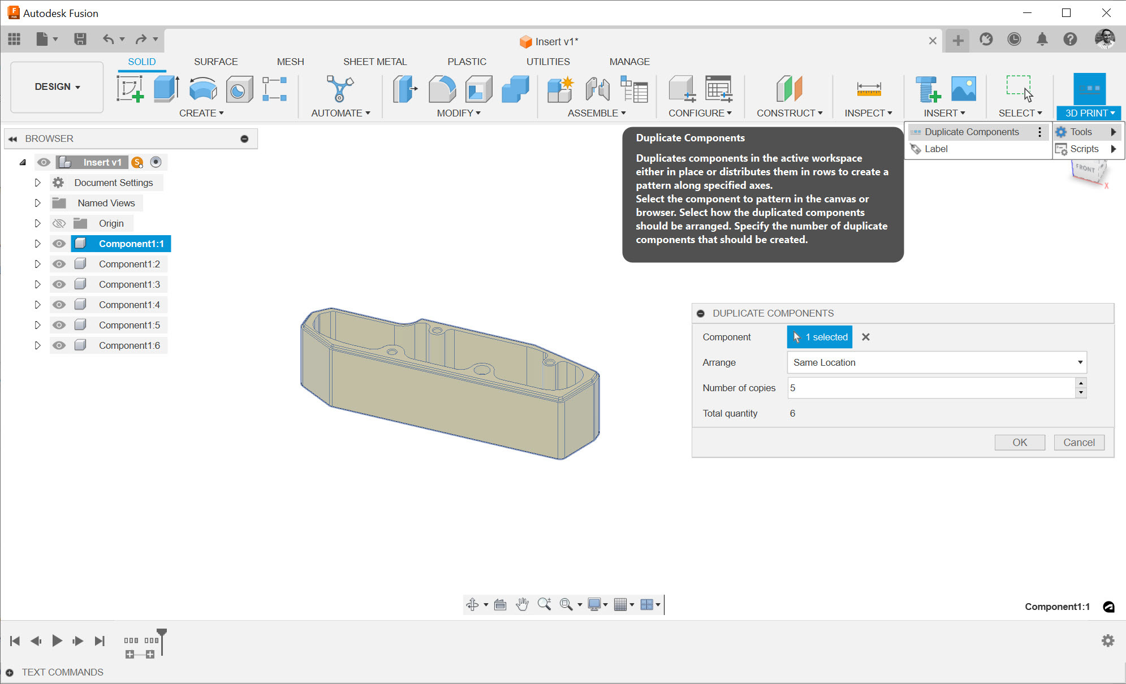Click the Save icon in toolbar
1126x684 pixels.
(x=80, y=39)
